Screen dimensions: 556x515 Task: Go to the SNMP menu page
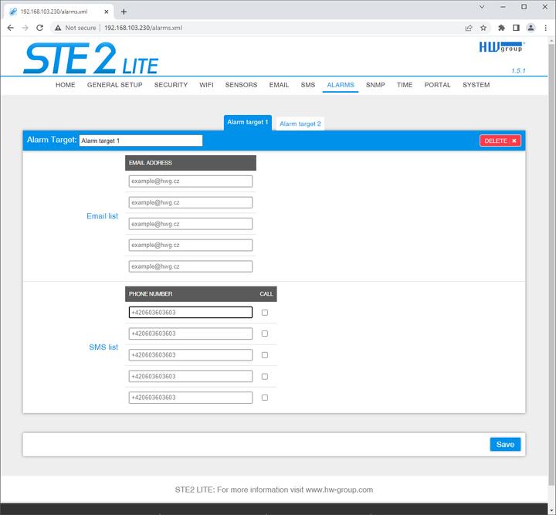[375, 85]
